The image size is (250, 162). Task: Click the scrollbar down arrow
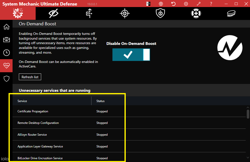coord(248,157)
